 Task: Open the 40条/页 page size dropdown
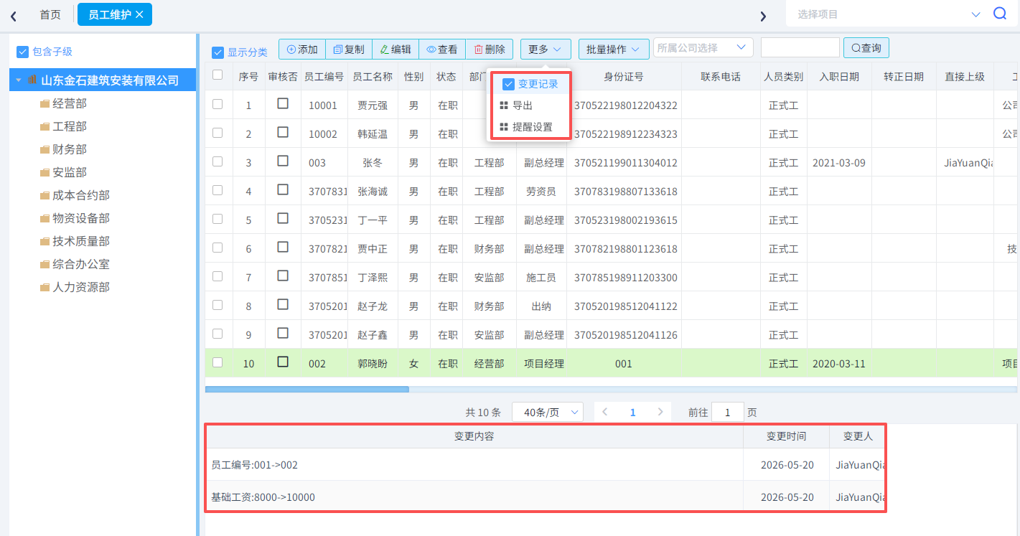click(548, 412)
